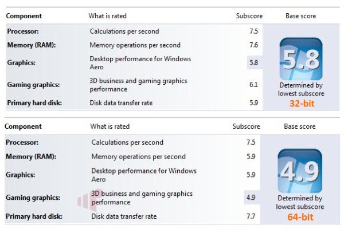Click the 4.9 base score badge

coord(300,171)
